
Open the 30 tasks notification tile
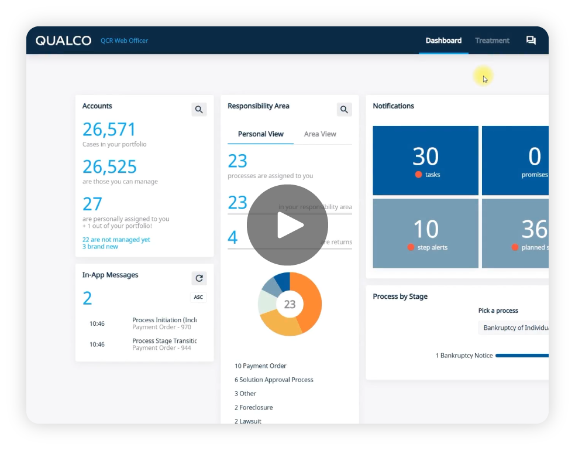pos(425,161)
